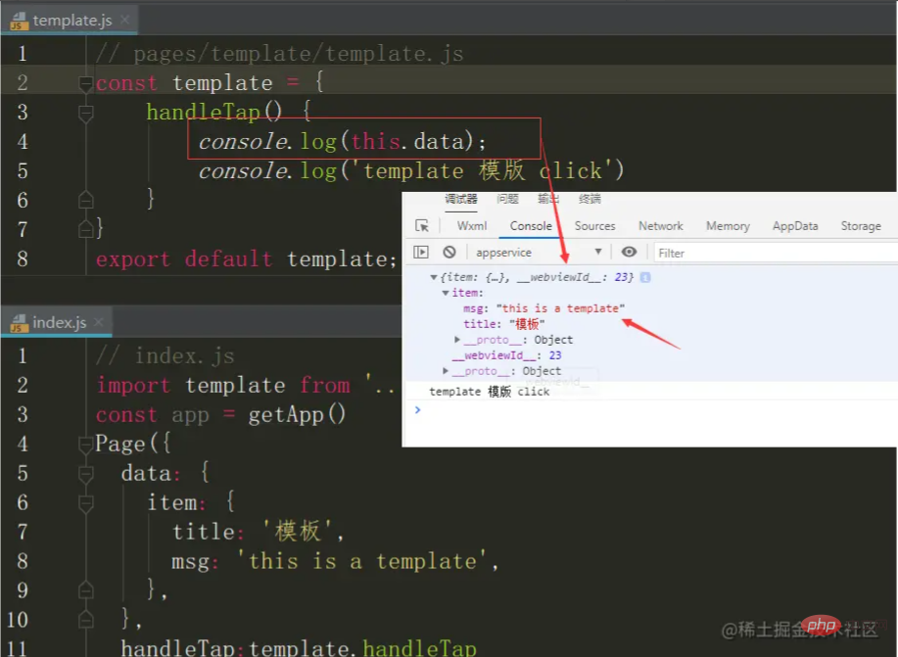Fold the const template block marker
This screenshot has width=898, height=657.
(85, 84)
